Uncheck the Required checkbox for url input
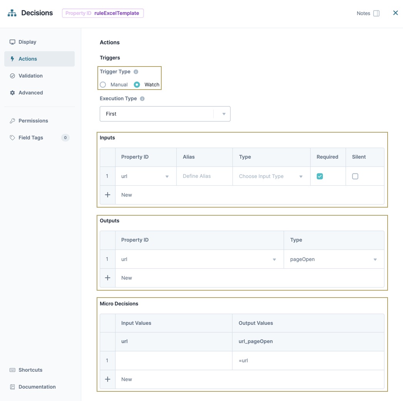Viewport: 403px width, 401px height. click(x=320, y=176)
